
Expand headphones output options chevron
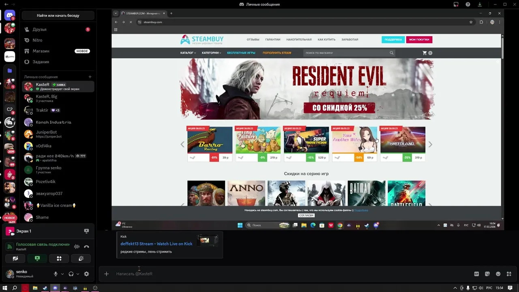coord(77,274)
